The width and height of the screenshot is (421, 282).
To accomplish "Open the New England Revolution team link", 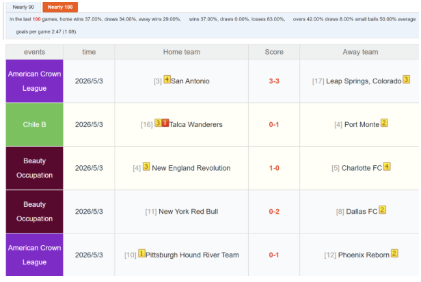I will (191, 168).
